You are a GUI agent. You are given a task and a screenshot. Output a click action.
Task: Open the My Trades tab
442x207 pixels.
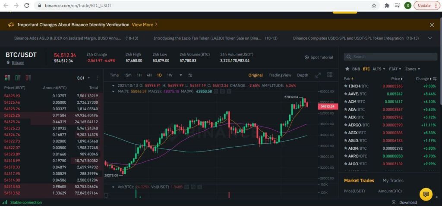coord(393,181)
